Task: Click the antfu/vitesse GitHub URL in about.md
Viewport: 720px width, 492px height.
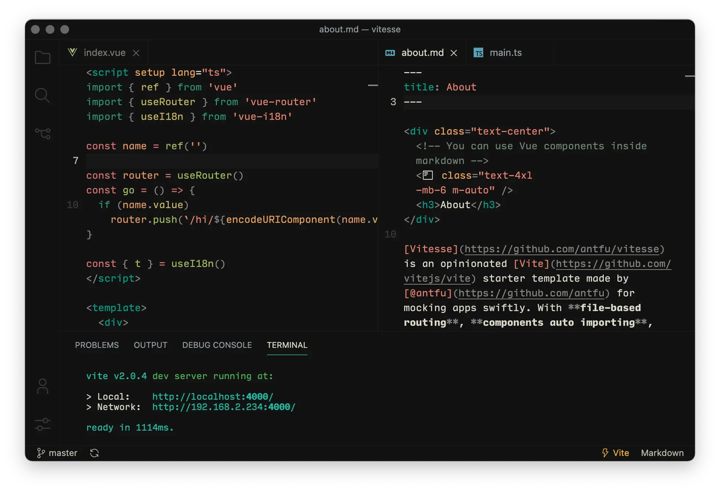Action: [x=562, y=249]
